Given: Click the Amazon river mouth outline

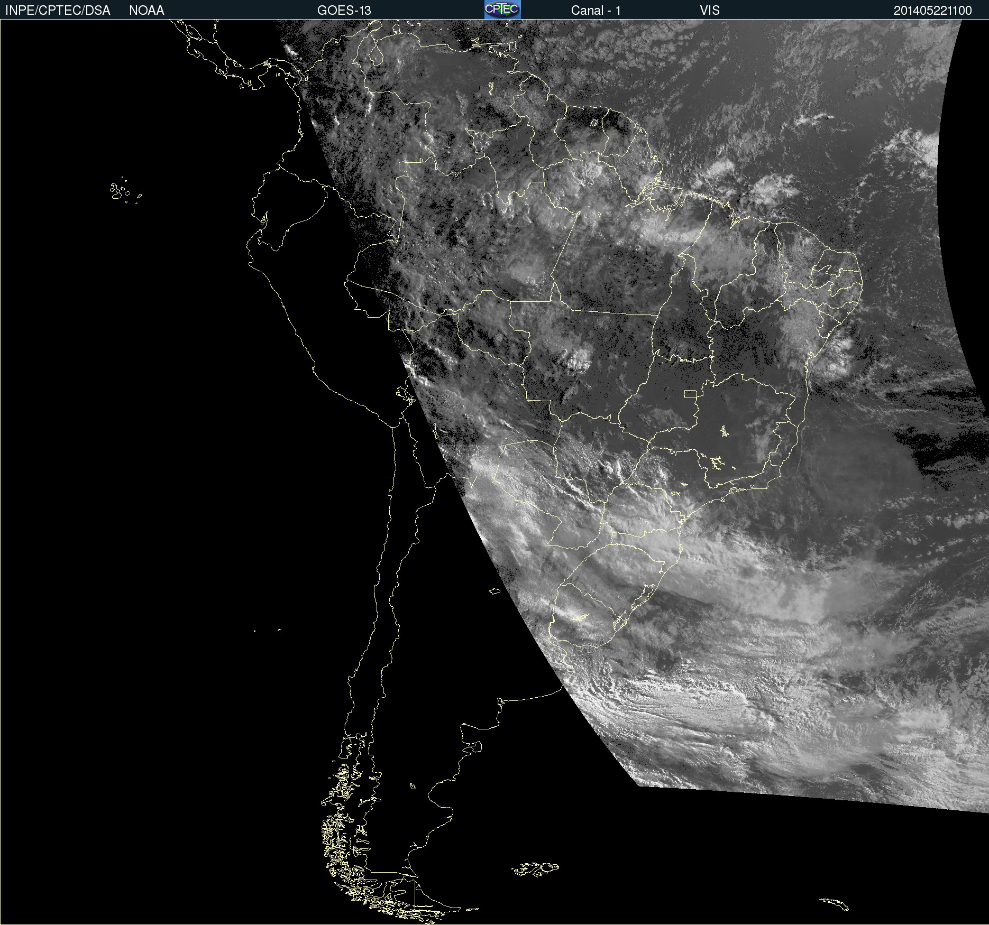Looking at the screenshot, I should point(654,190).
